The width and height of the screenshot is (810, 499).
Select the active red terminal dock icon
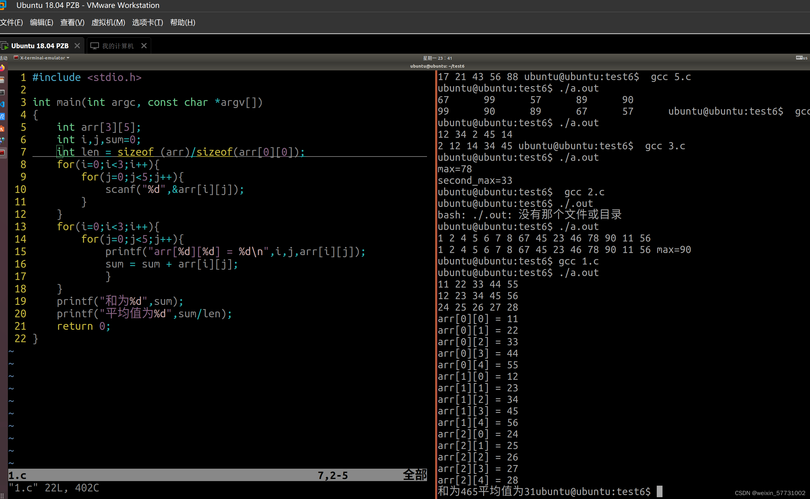2,153
